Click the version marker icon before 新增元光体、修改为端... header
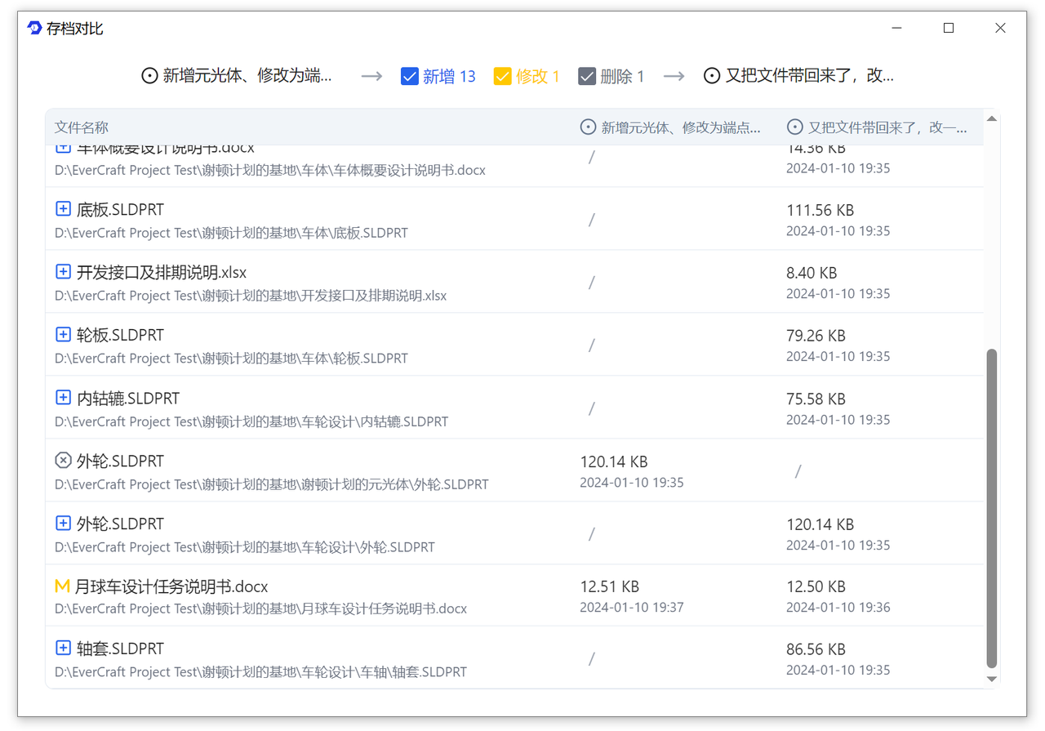The image size is (1045, 731). 149,75
